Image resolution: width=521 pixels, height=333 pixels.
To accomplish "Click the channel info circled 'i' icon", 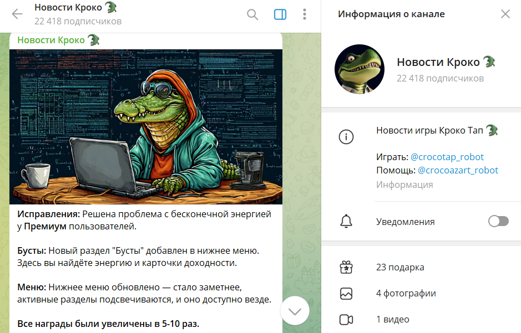I will pyautogui.click(x=346, y=137).
